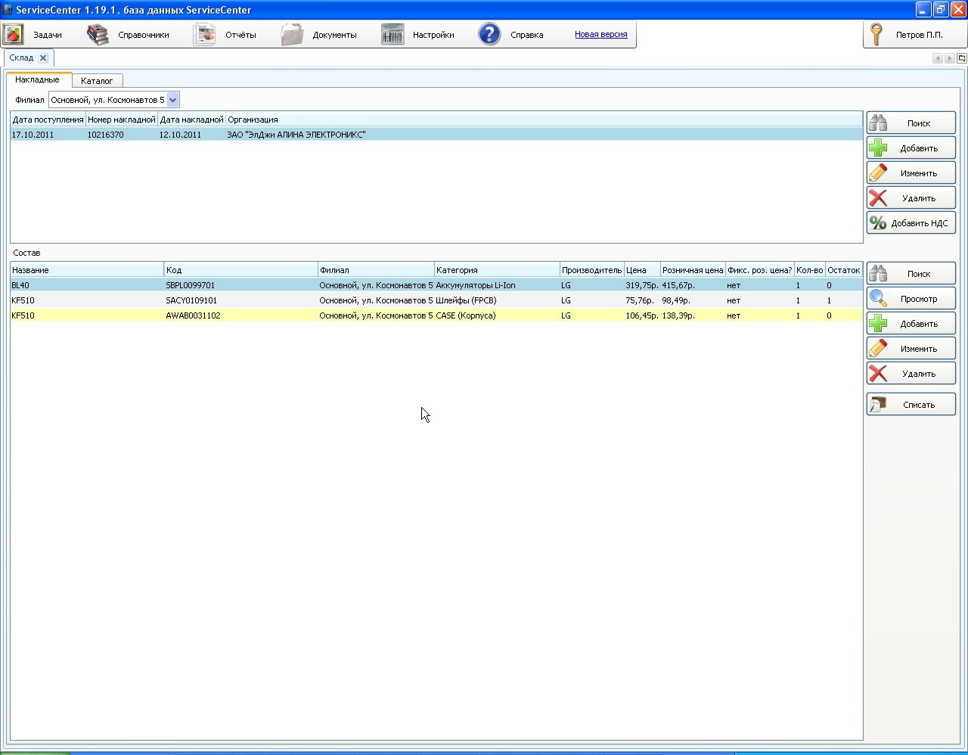Open the Справочники menu label

(x=144, y=35)
